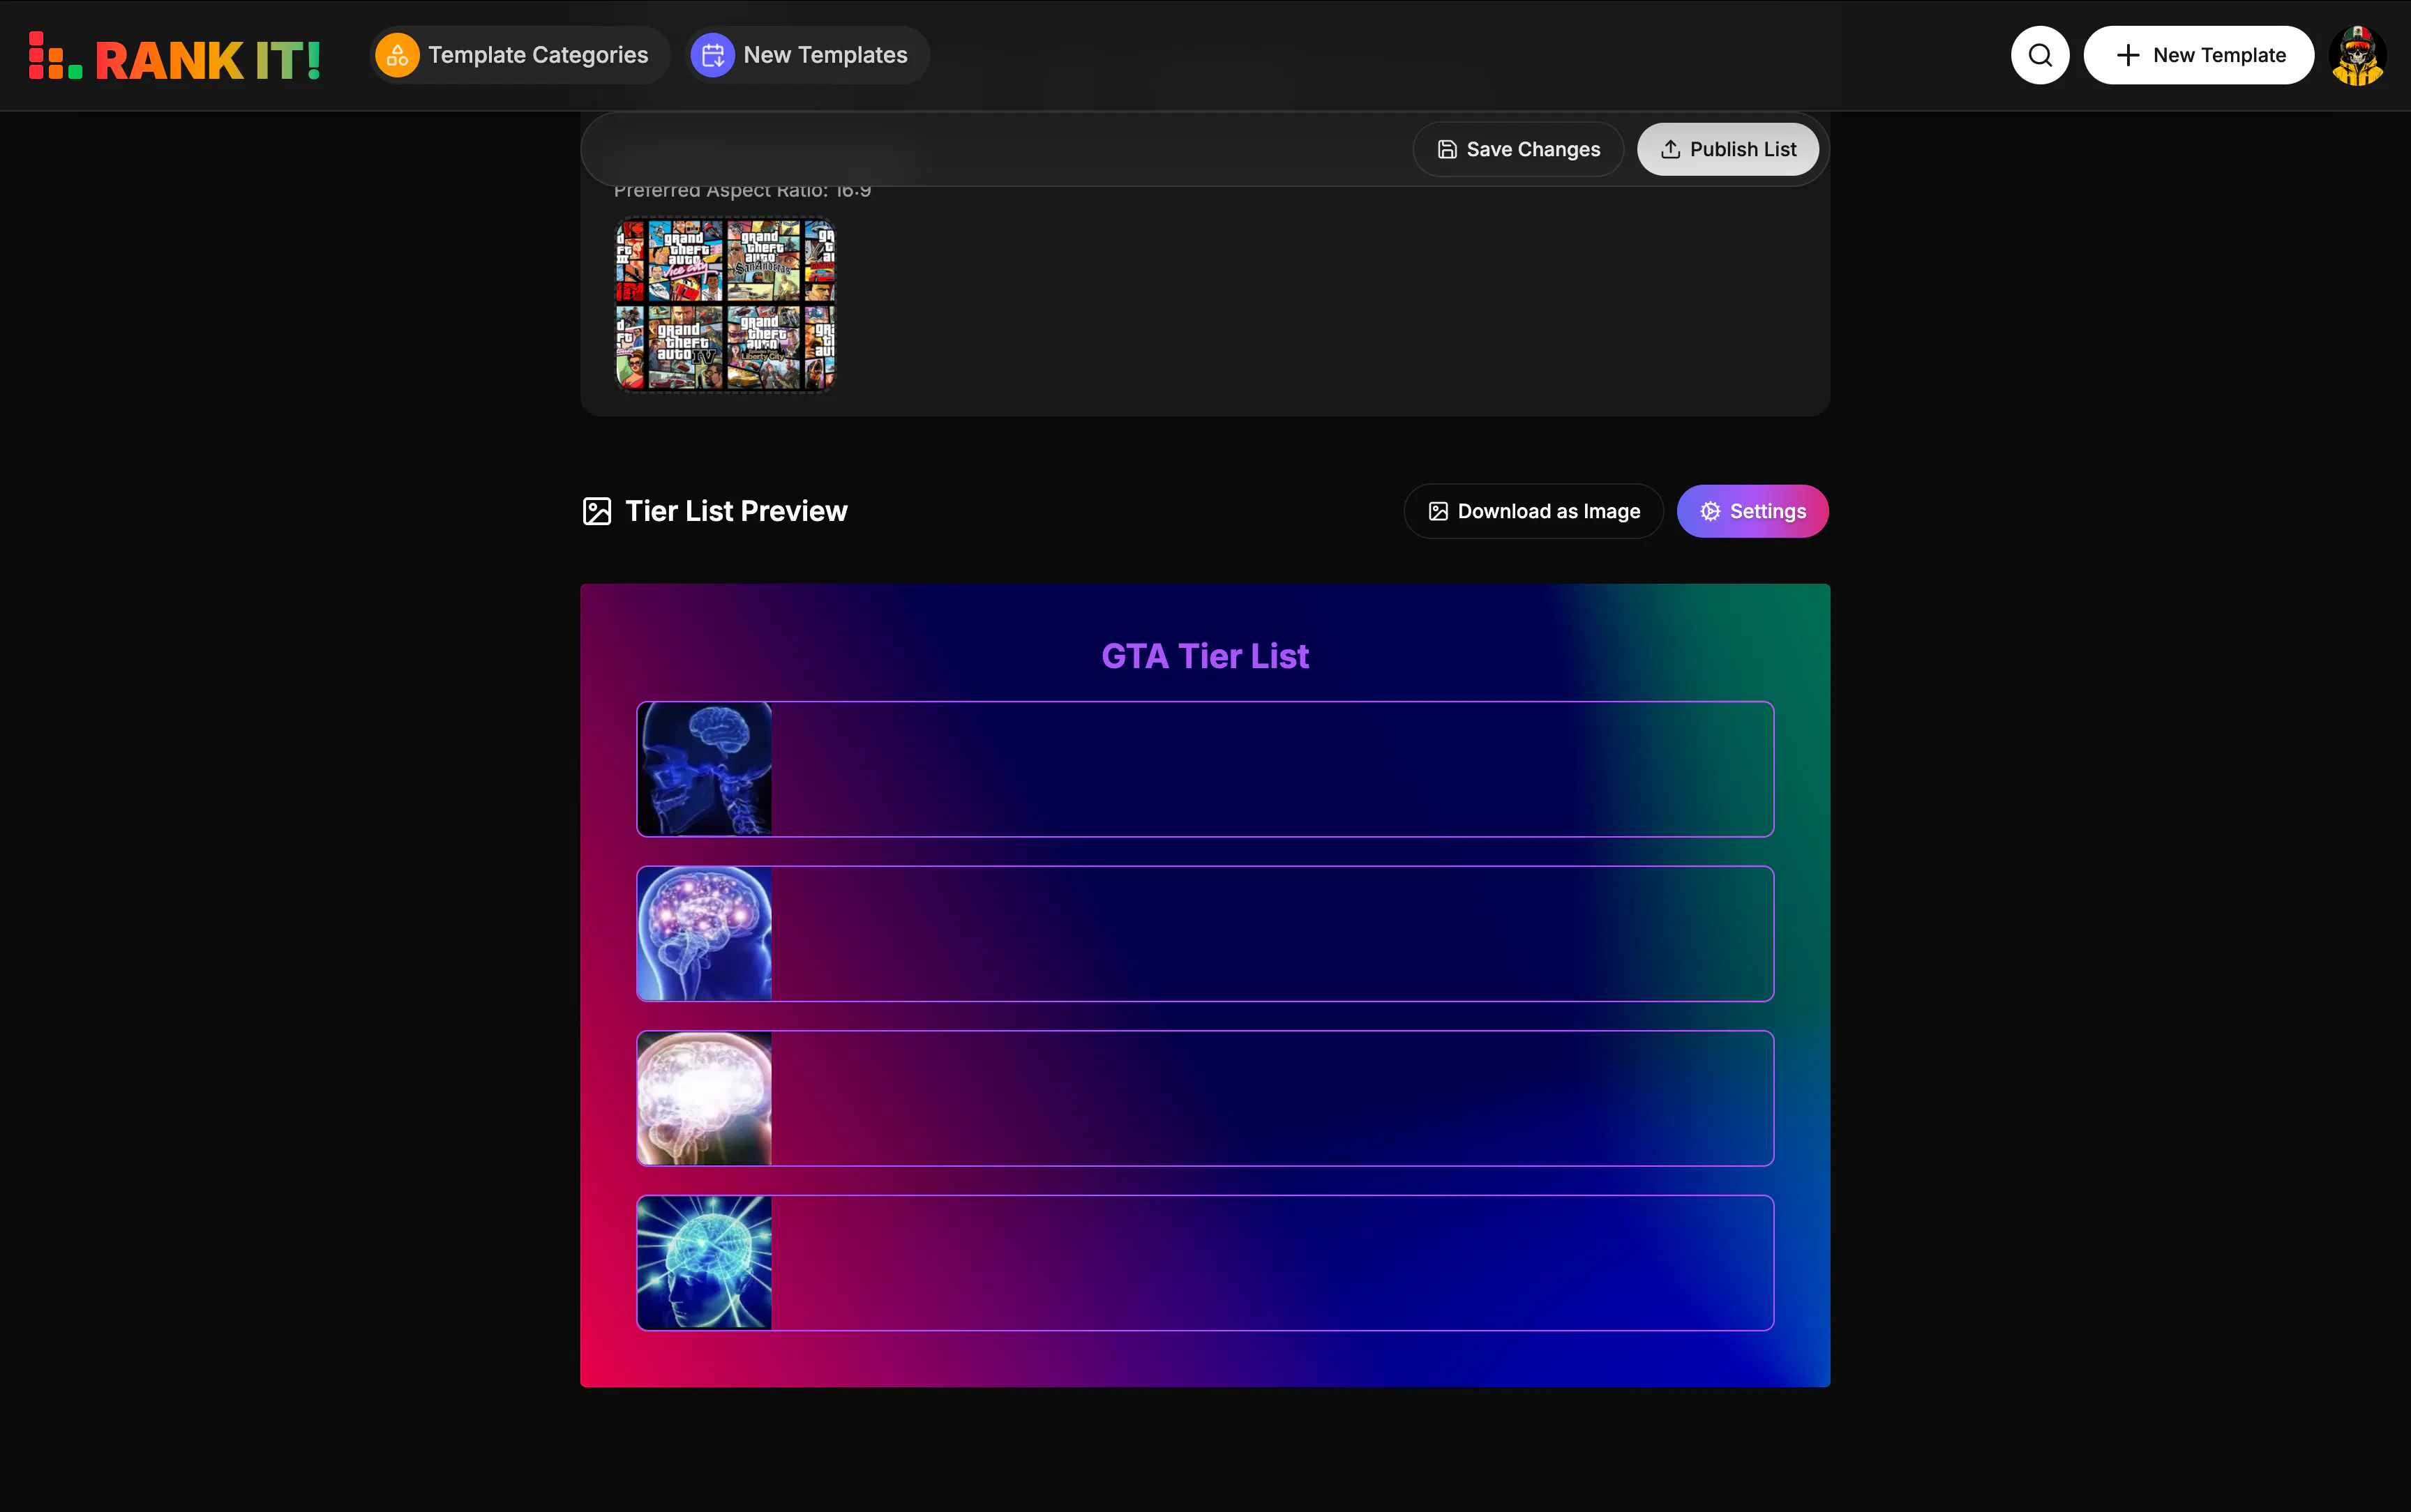Select the first tier X-ray skull brain image
Screen dimensions: 2411x1512
point(704,769)
